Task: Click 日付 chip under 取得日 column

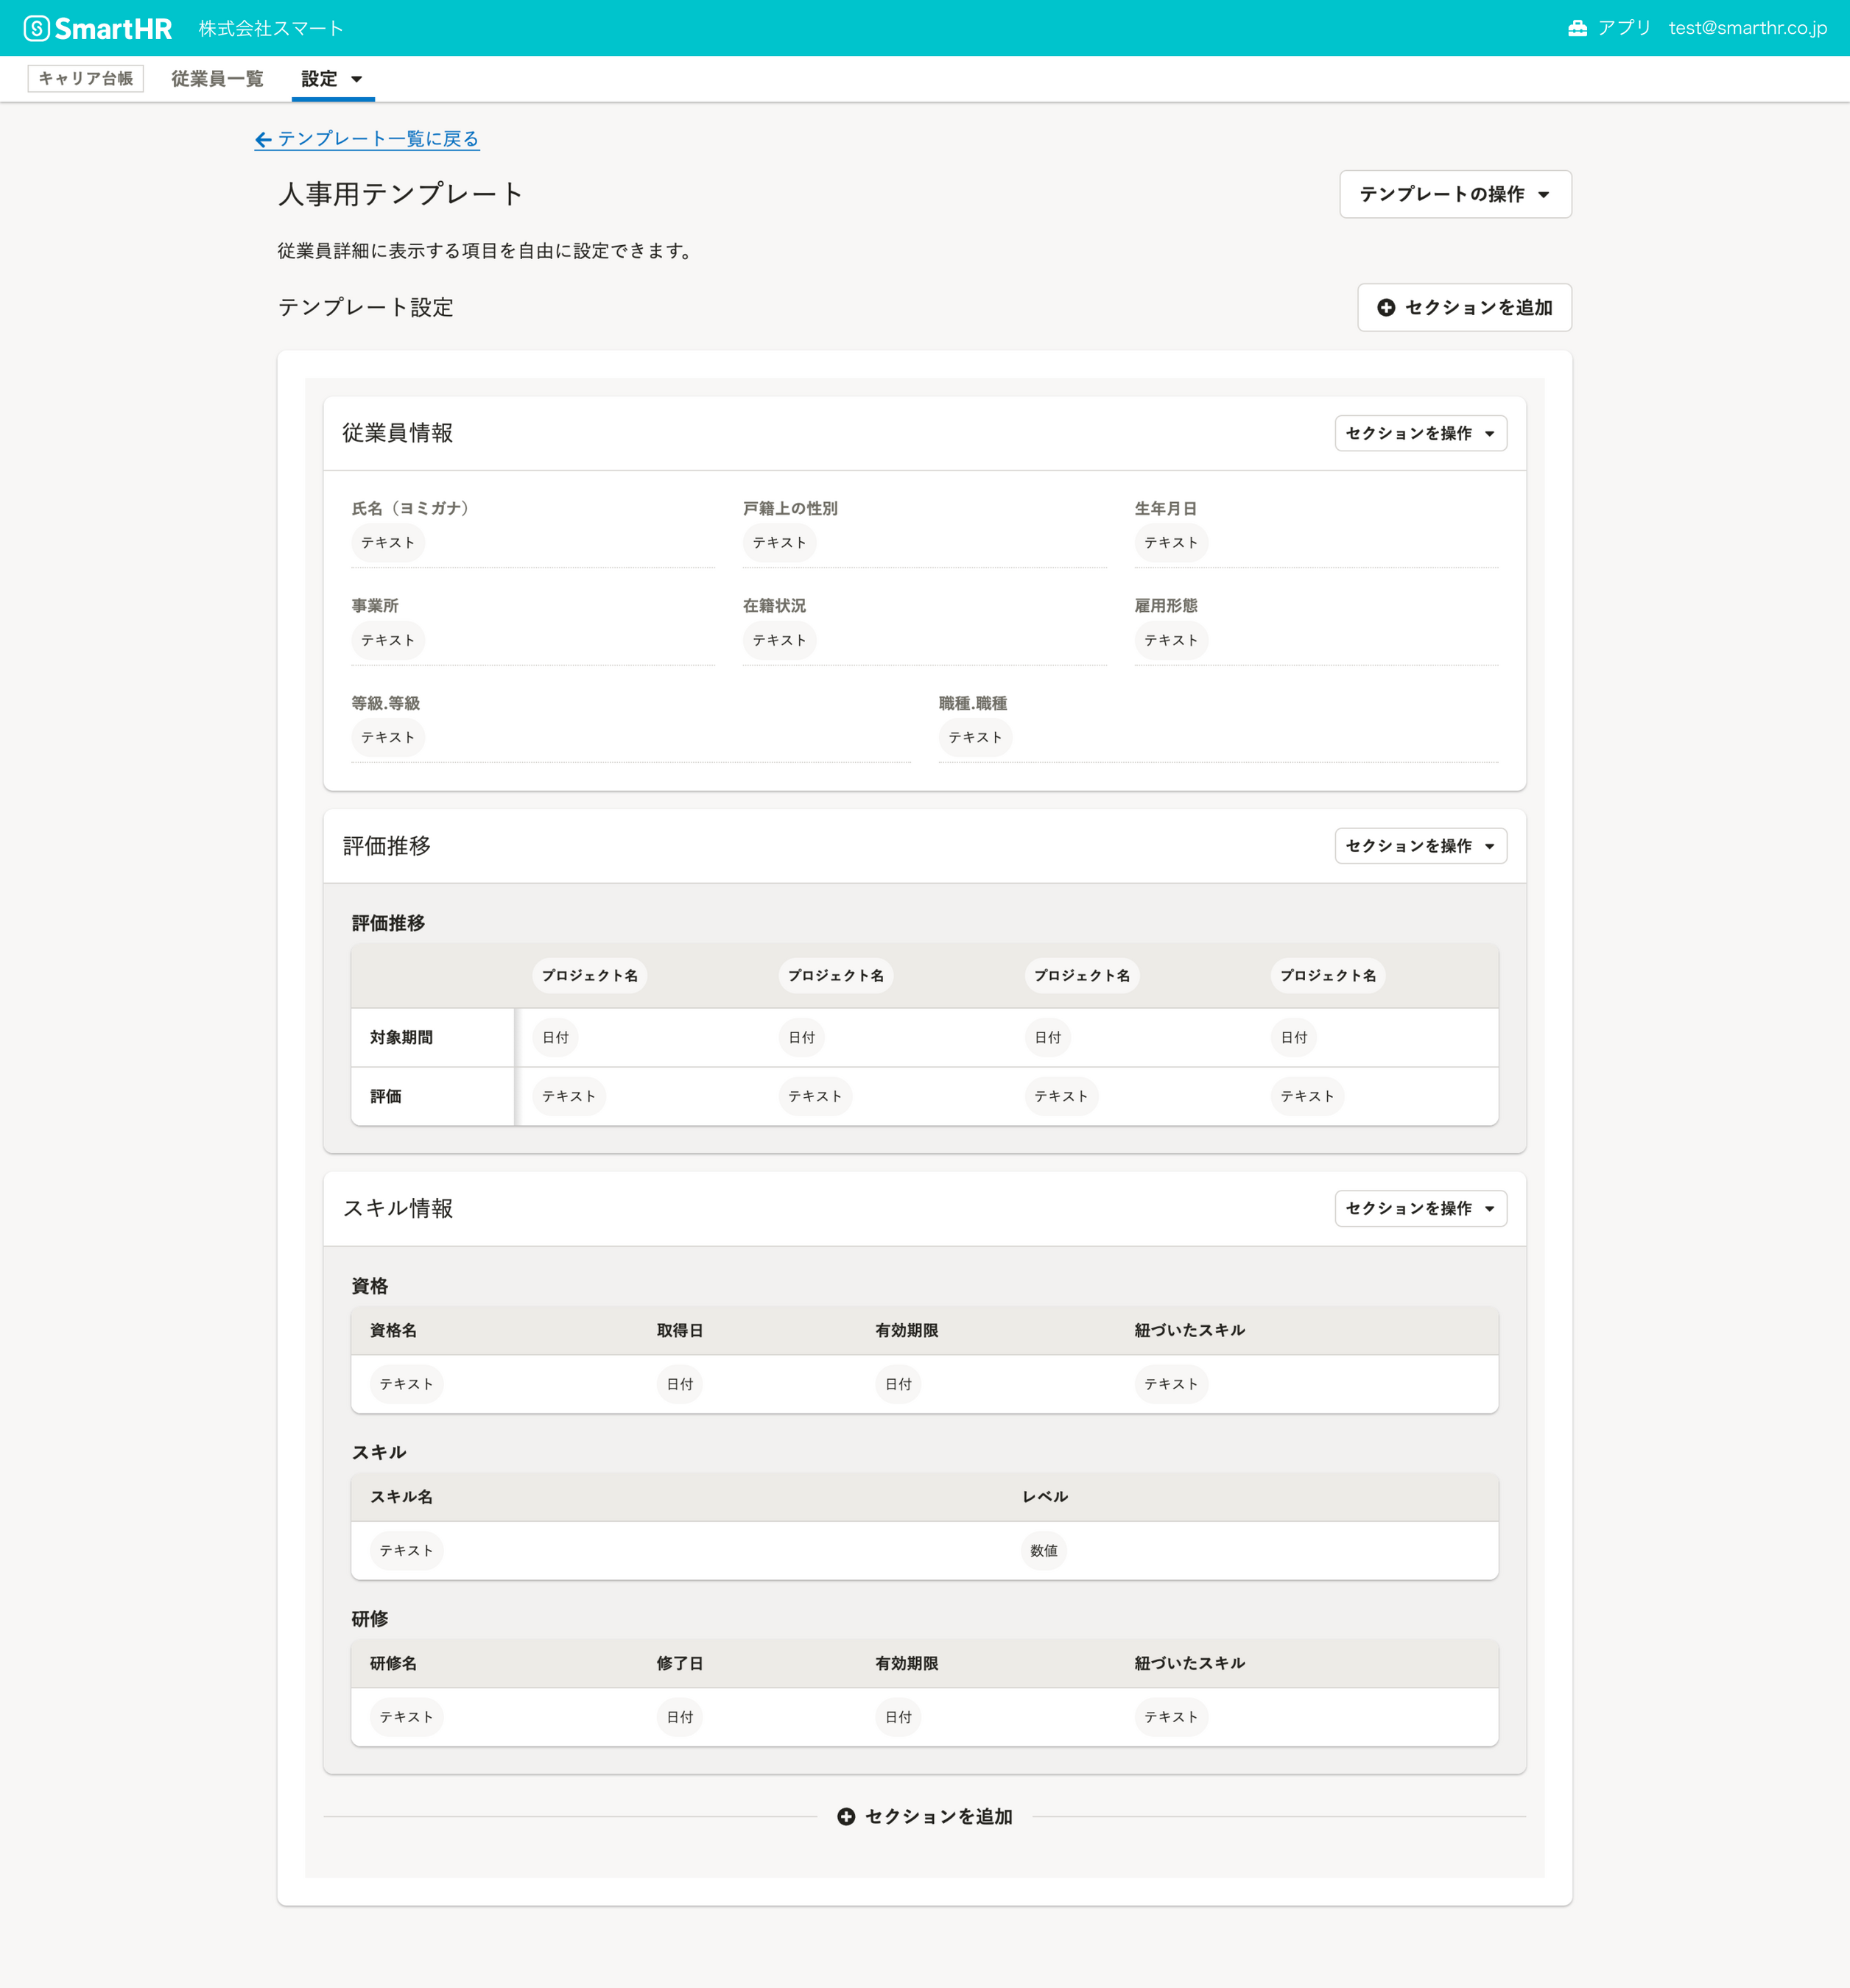Action: click(x=679, y=1384)
